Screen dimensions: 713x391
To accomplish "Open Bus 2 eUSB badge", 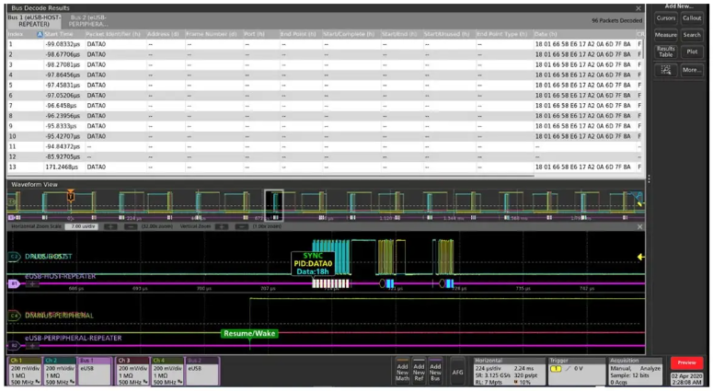I will [202, 371].
